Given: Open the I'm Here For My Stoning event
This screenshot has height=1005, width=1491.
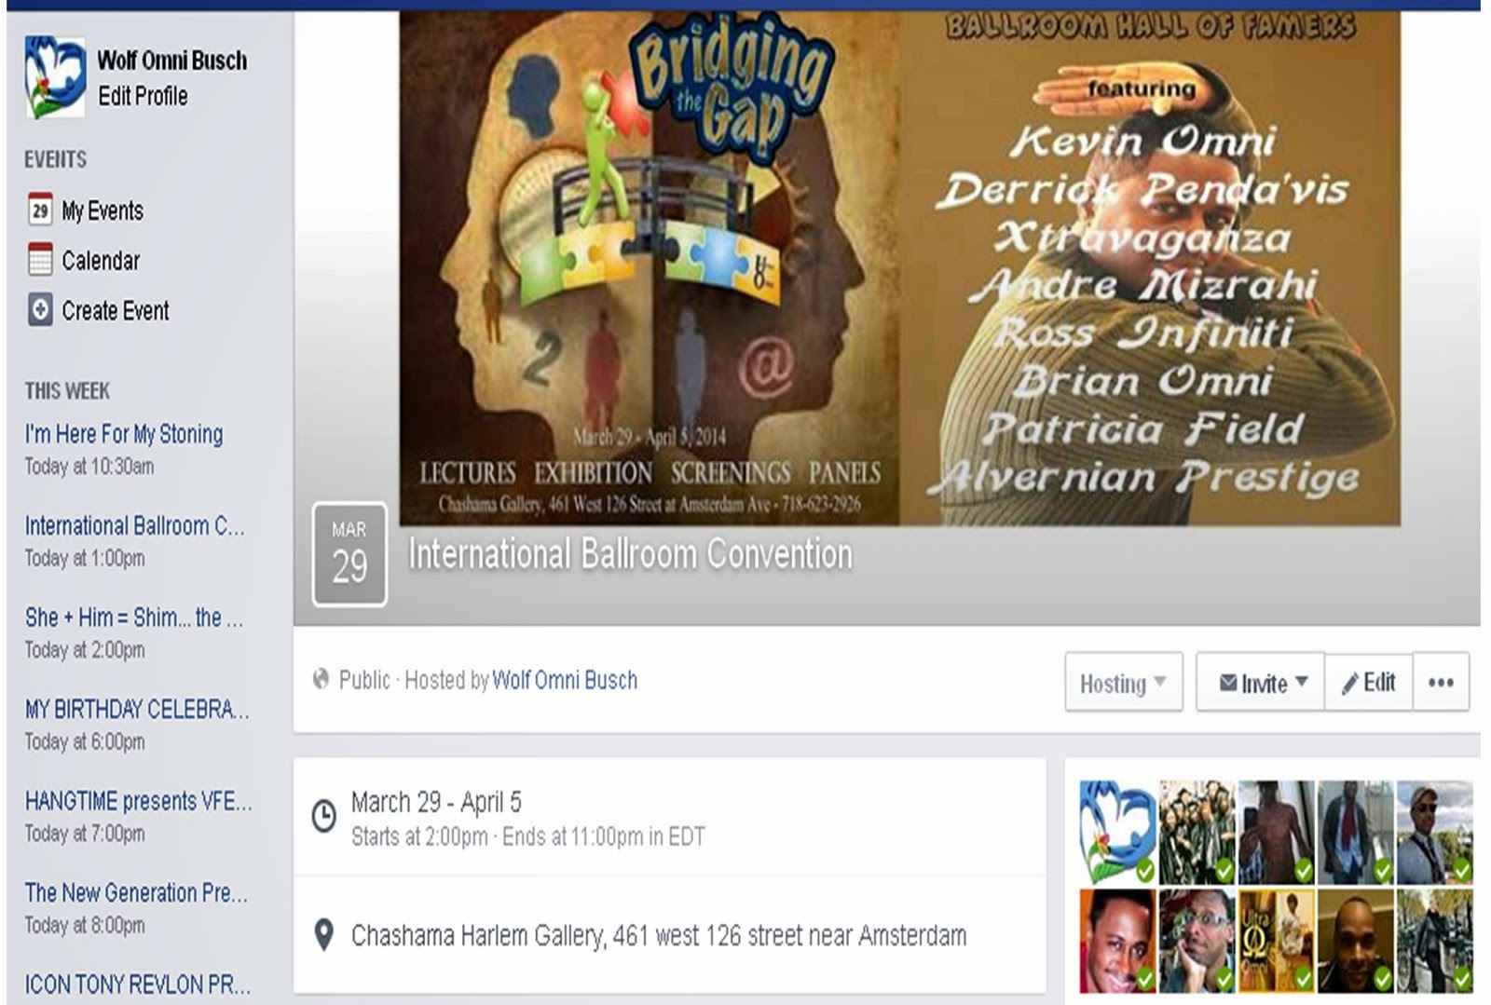Looking at the screenshot, I should pos(124,434).
